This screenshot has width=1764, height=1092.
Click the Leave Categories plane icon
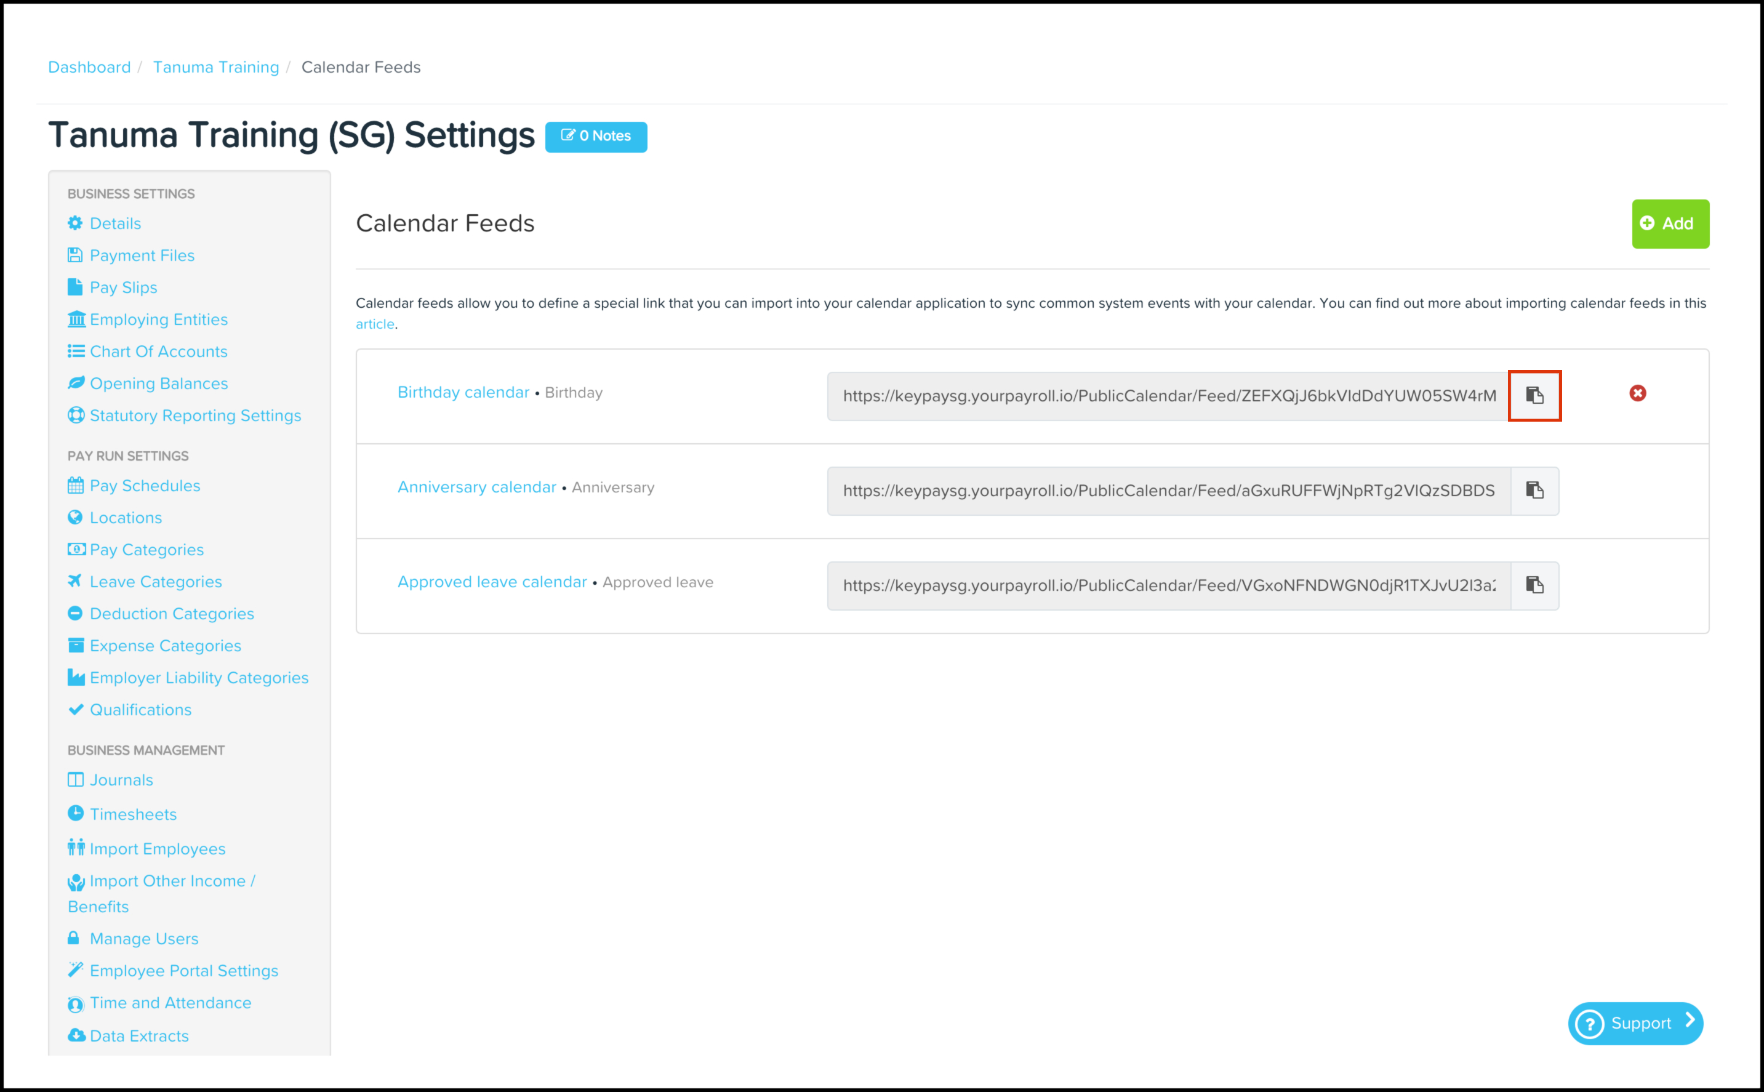75,580
